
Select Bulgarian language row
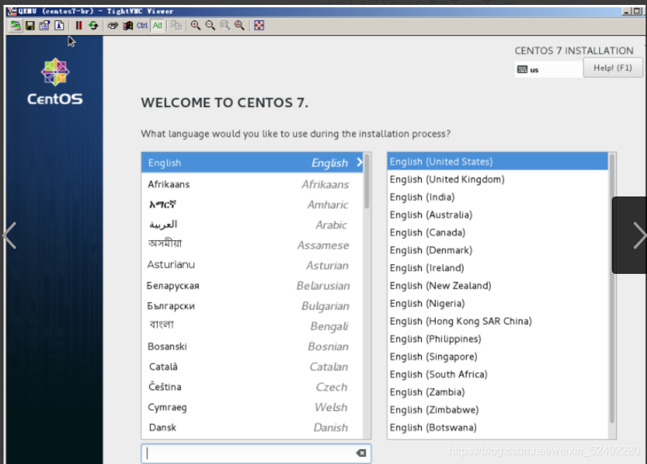(x=252, y=306)
